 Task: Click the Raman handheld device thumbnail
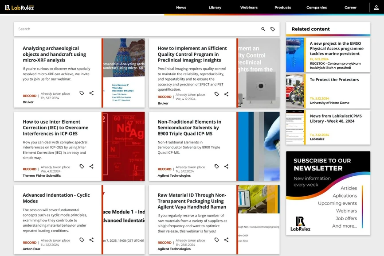(258, 220)
